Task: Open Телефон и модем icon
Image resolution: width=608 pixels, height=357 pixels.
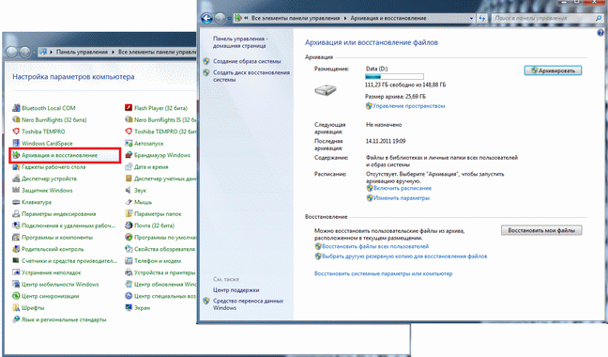Action: 129,261
